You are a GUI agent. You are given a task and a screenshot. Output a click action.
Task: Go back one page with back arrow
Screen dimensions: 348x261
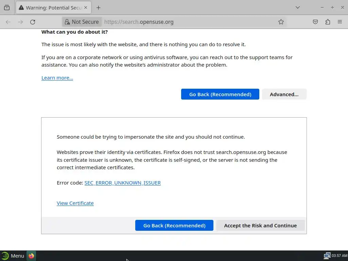(x=8, y=22)
